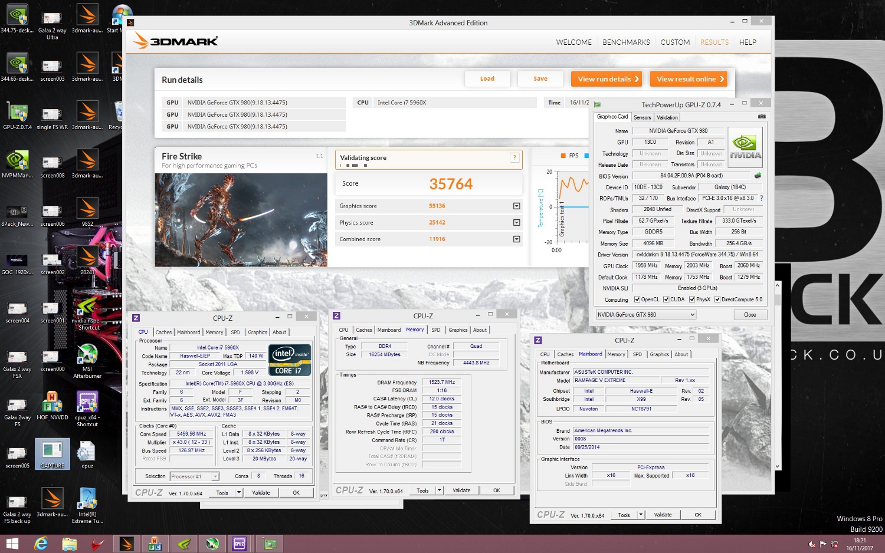Open Caches tab in CPU-Z CPU window
Image resolution: width=885 pixels, height=553 pixels.
click(x=163, y=333)
